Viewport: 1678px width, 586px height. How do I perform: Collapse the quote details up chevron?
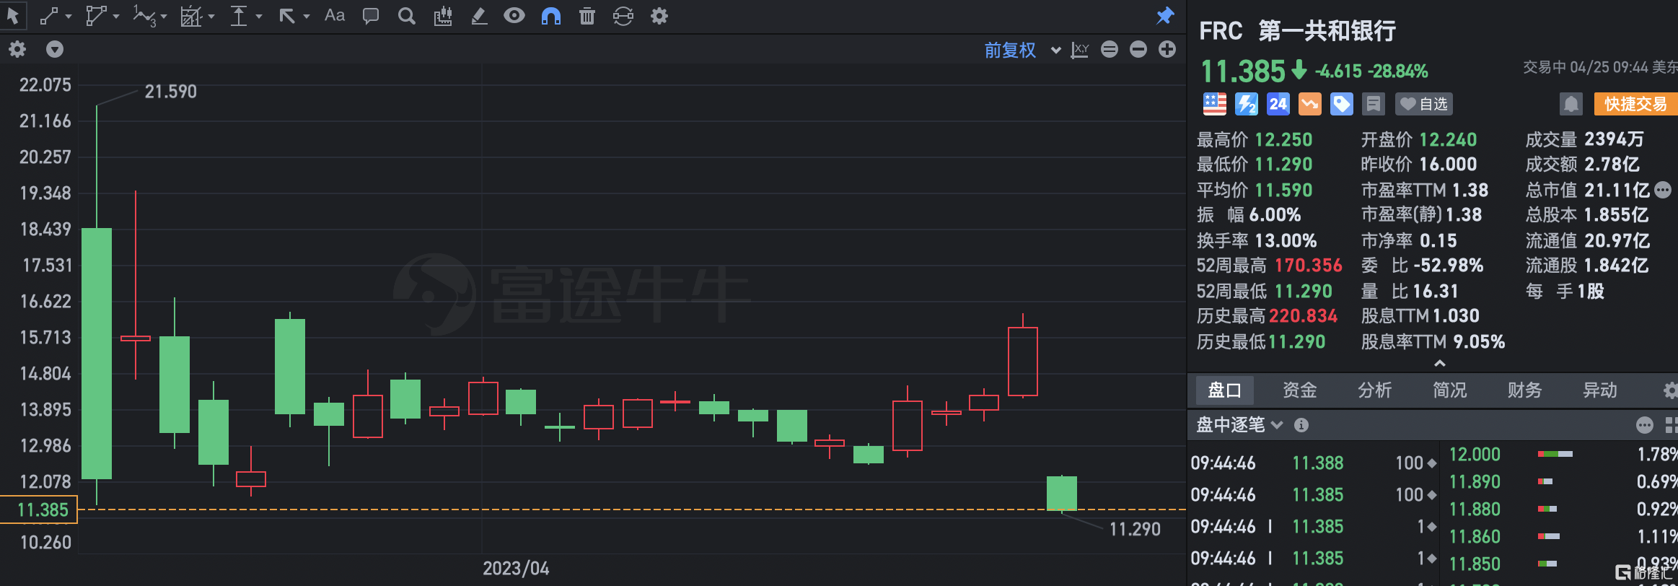click(x=1440, y=363)
